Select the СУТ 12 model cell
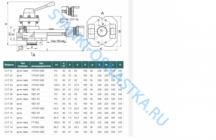The width and height of the screenshot is (216, 140). coord(9,122)
